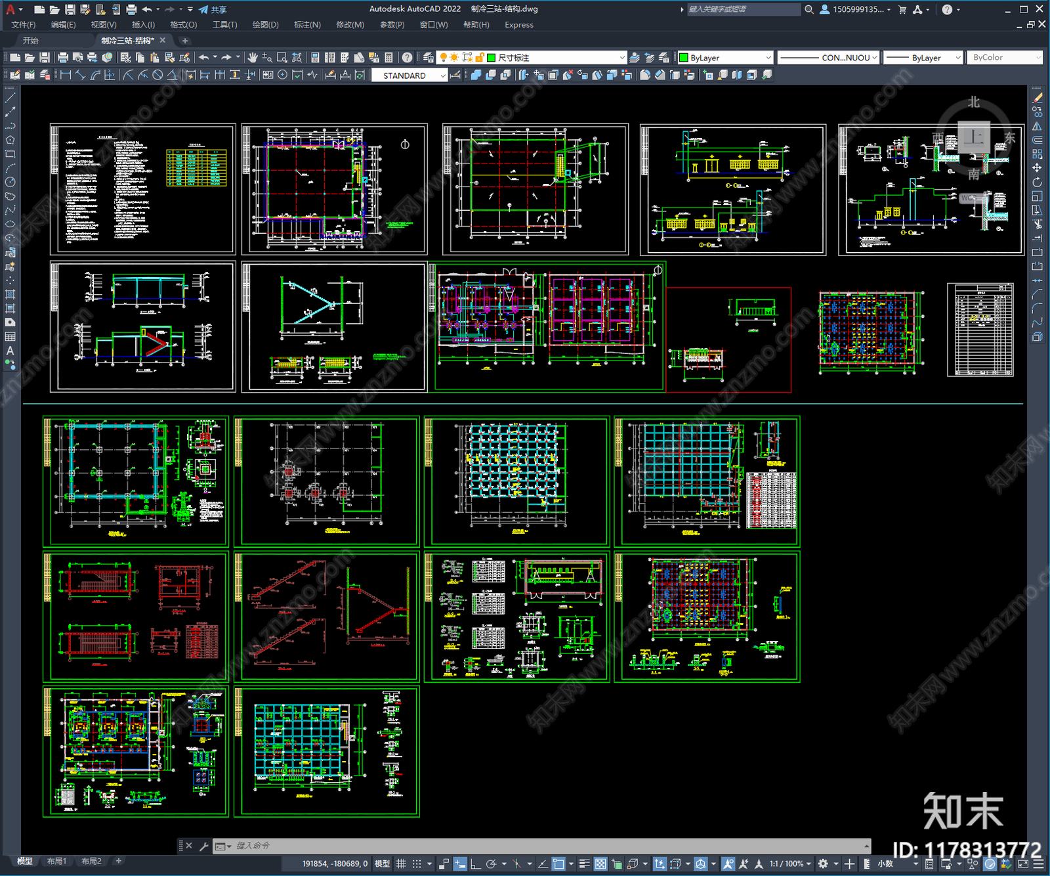The height and width of the screenshot is (876, 1050).
Task: Toggle the drawing grid display
Action: coord(401,864)
